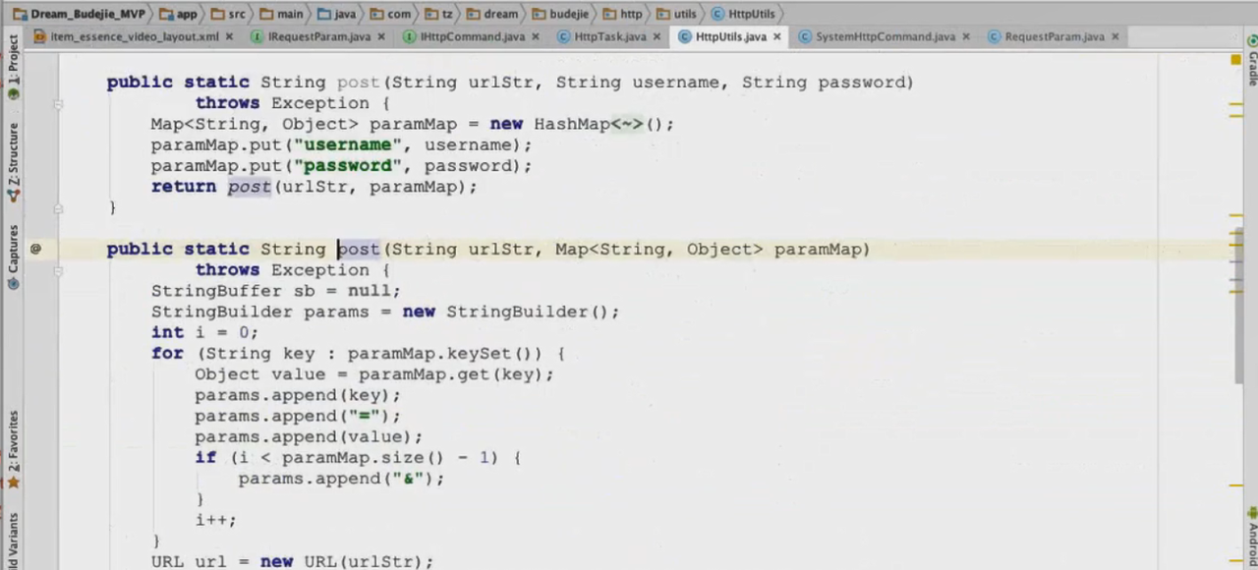Click the HttpUtils class breadcrumb icon
The width and height of the screenshot is (1258, 570).
[717, 14]
